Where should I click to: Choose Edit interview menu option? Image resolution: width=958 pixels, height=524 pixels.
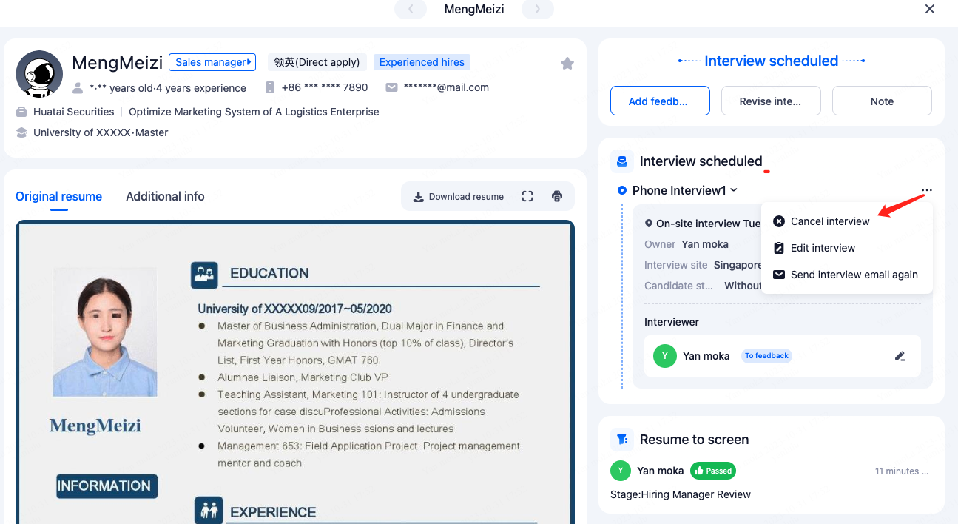(822, 248)
